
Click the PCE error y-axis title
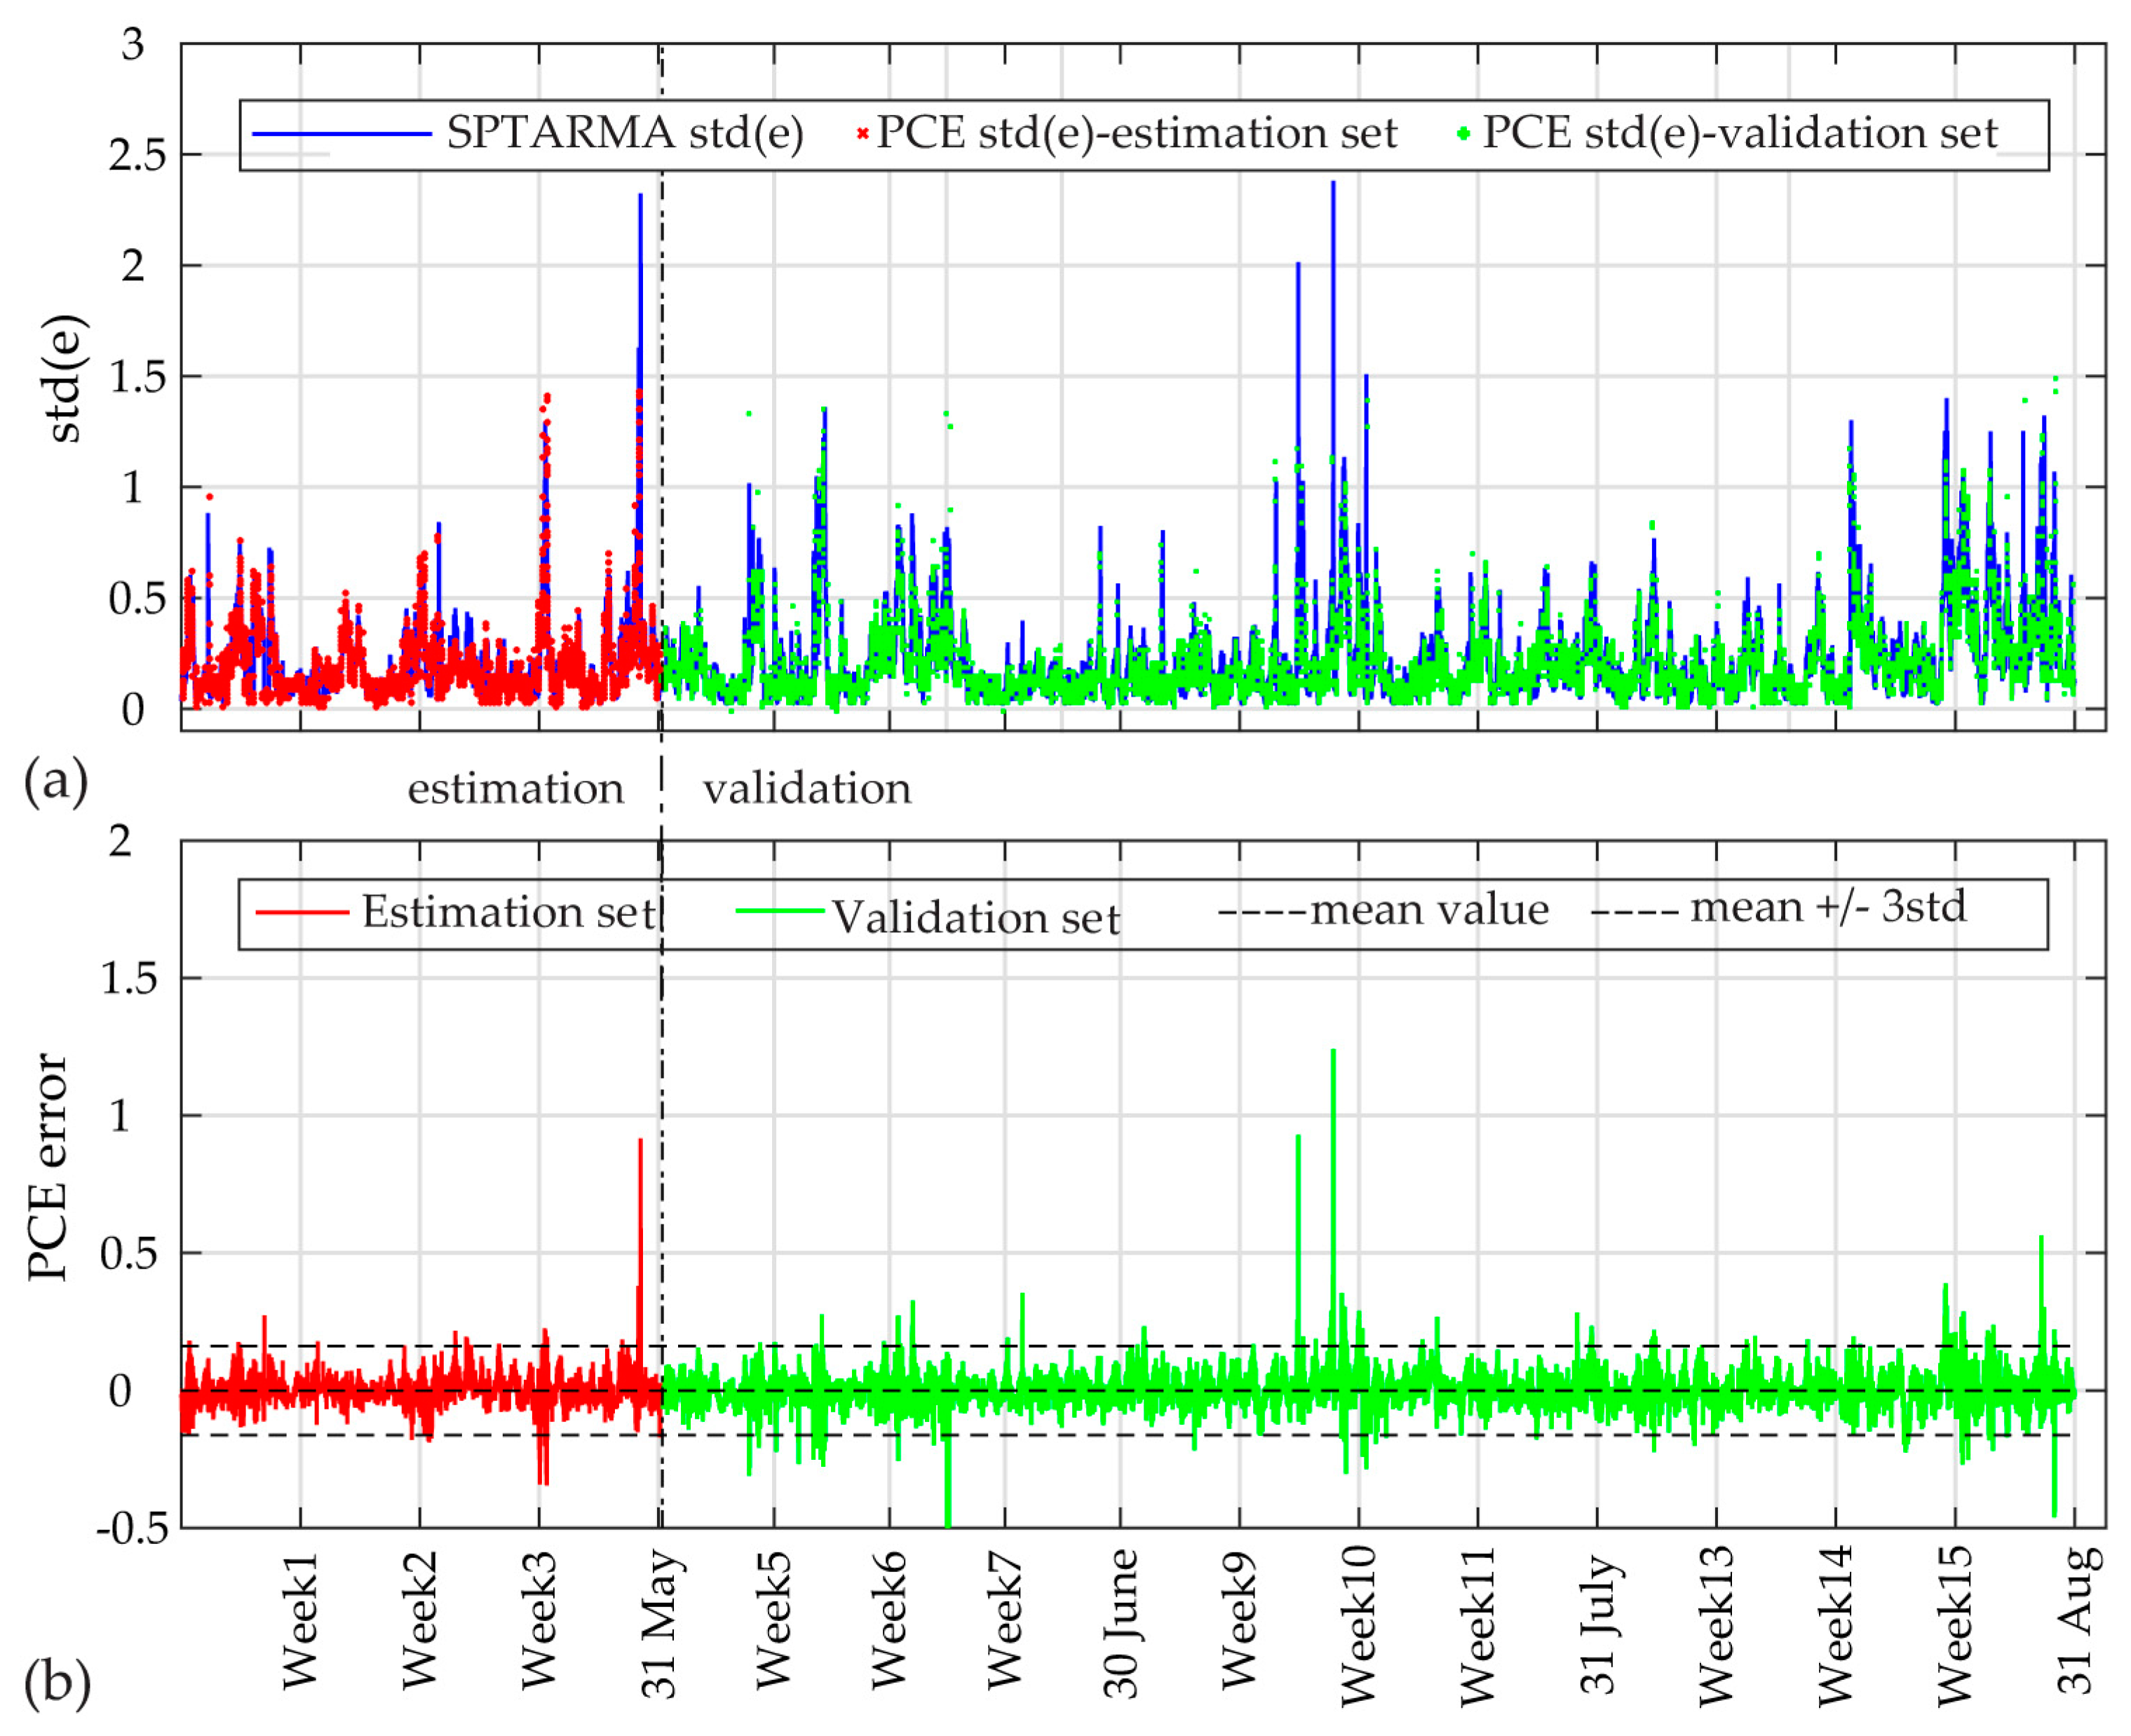tap(47, 1167)
